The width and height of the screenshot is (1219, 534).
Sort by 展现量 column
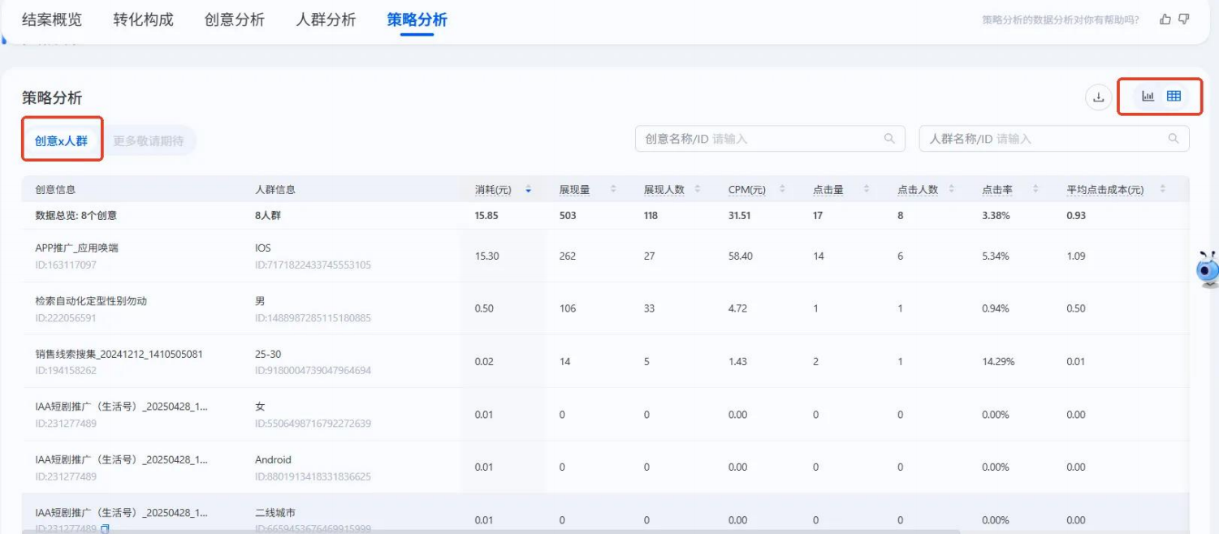tap(613, 189)
